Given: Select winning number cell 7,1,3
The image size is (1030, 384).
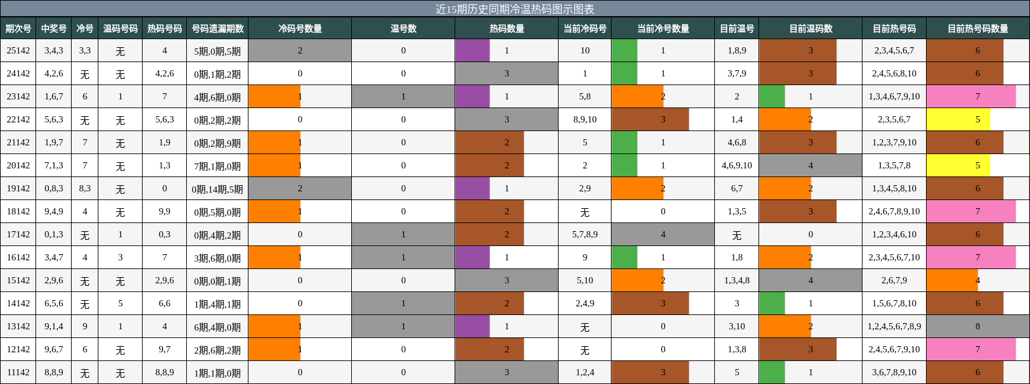Looking at the screenshot, I should point(54,165).
